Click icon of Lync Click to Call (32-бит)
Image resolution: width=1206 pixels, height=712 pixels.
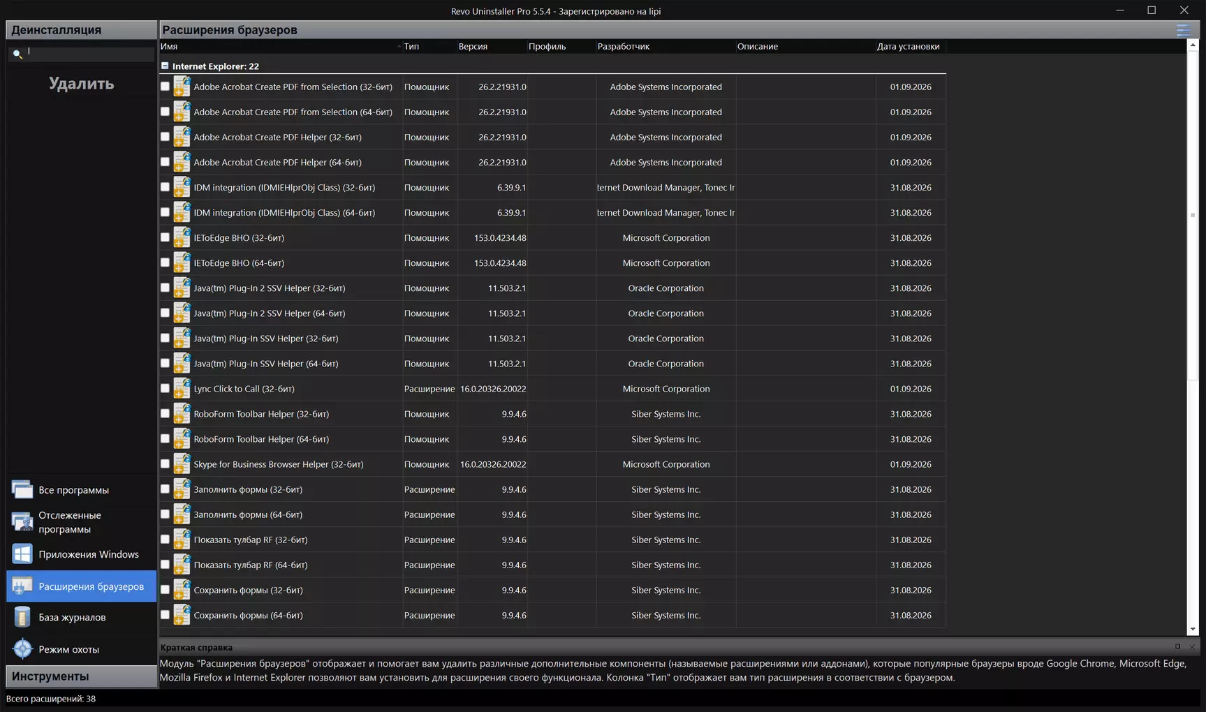pos(182,388)
